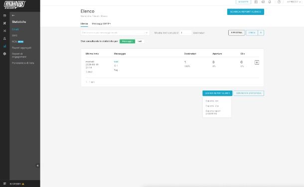Click the Messaggio column header
The width and height of the screenshot is (304, 187).
tap(120, 54)
